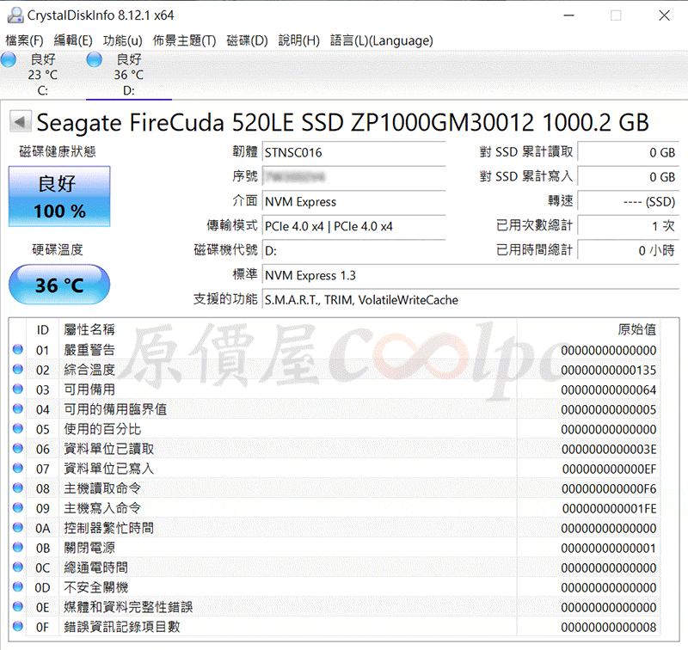Click the 良好 100 % health status button
This screenshot has height=650, width=688.
(59, 197)
